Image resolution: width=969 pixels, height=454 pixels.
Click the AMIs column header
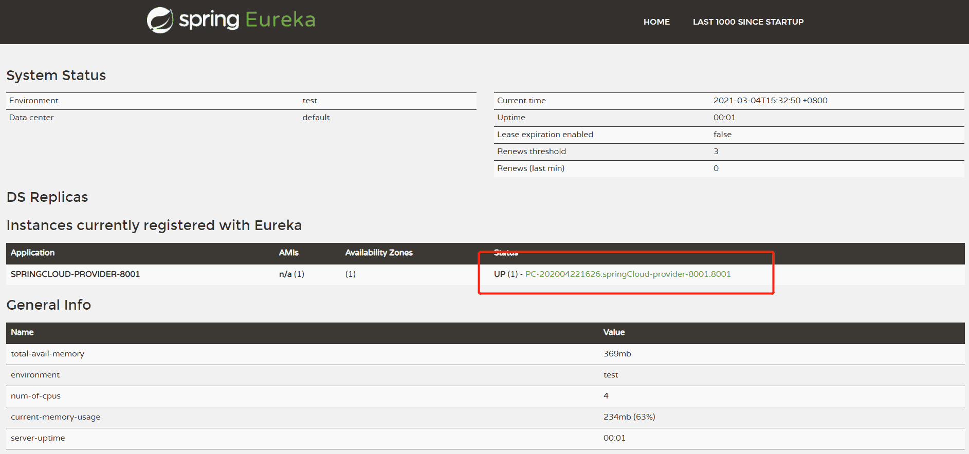point(288,253)
